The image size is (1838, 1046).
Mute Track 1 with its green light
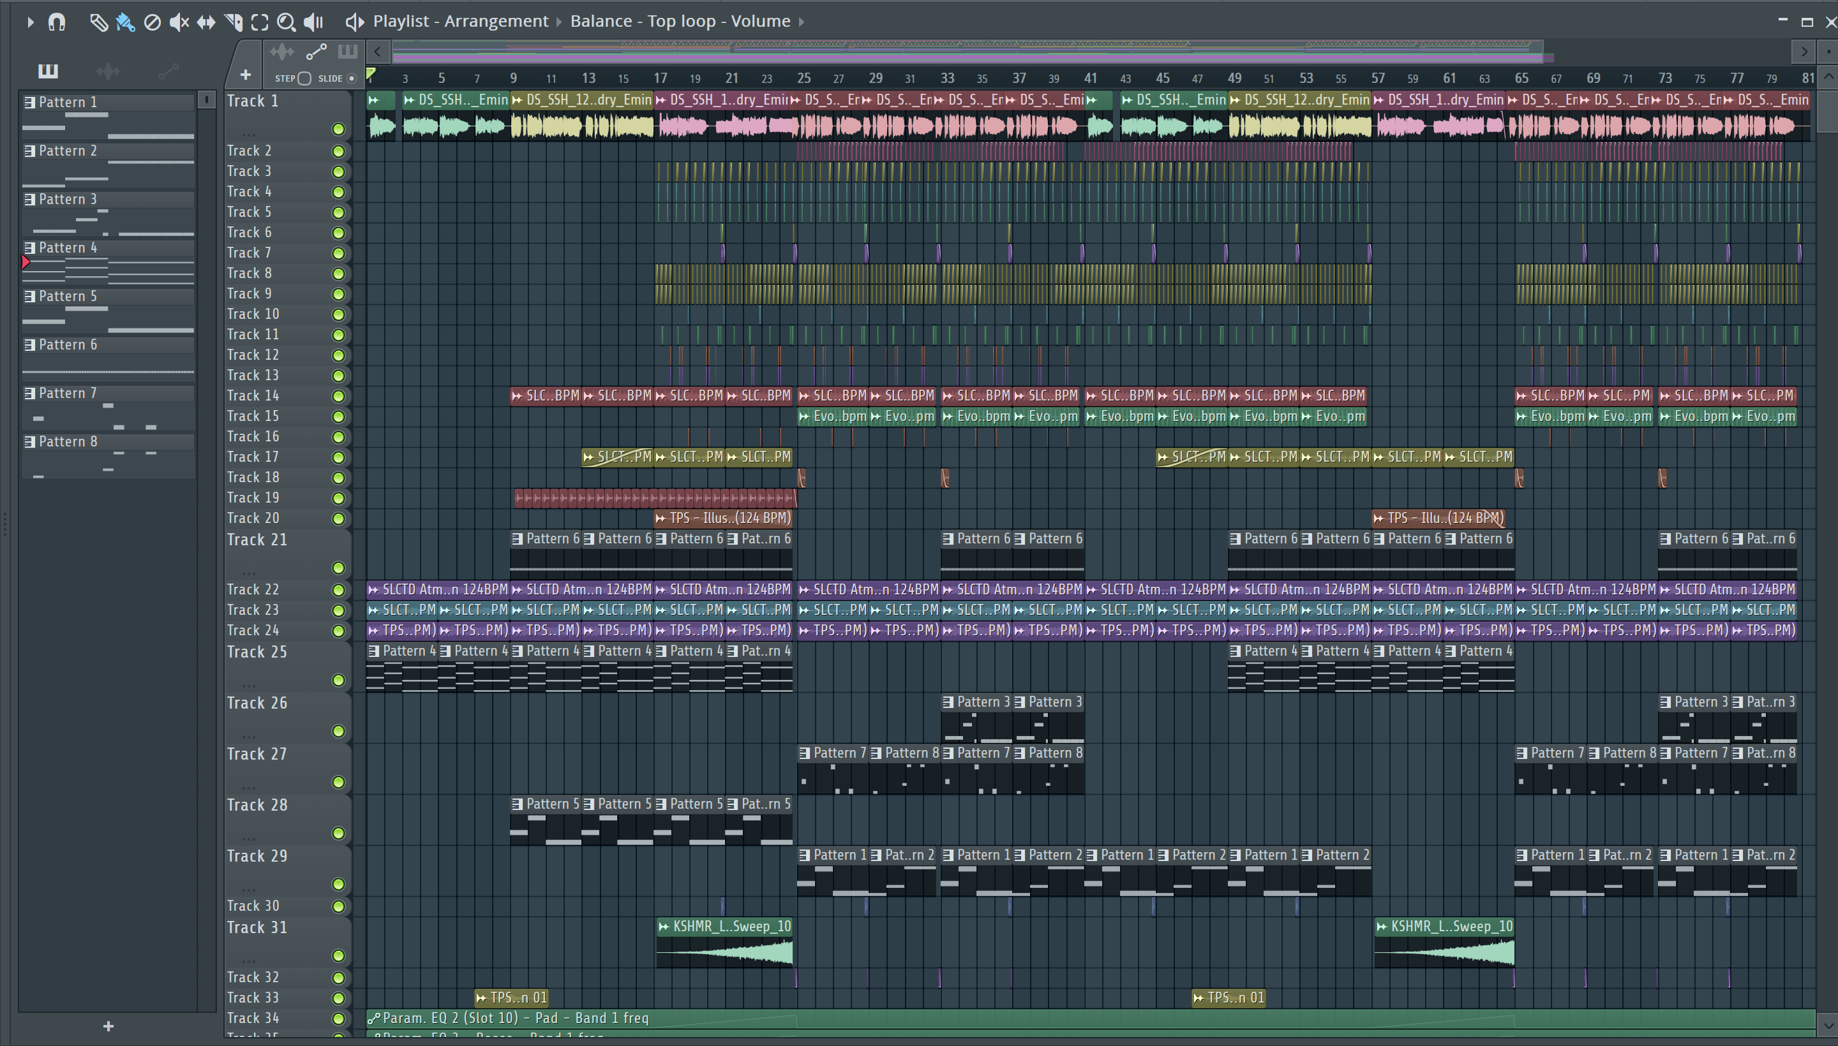338,129
